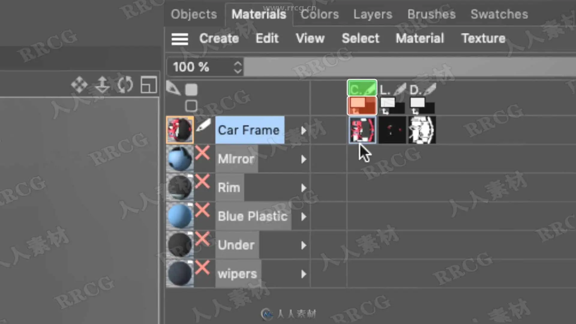Viewport: 576px width, 324px height.
Task: Expand the Blue Plastic material arrow
Action: click(x=304, y=217)
